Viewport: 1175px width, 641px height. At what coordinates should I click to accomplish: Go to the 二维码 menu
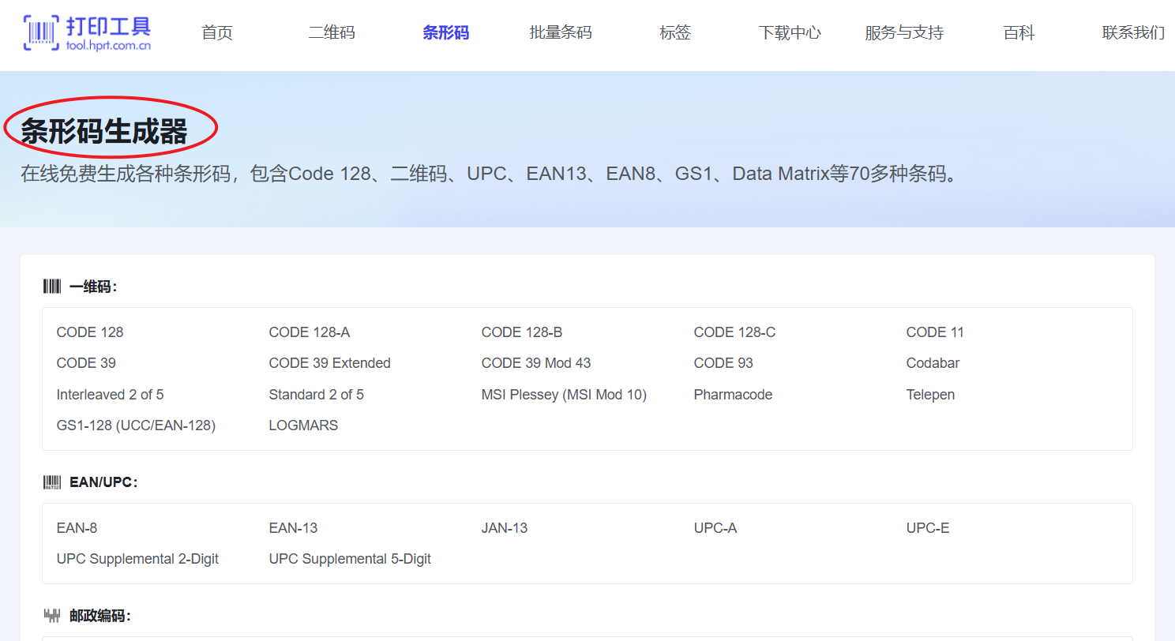pyautogui.click(x=332, y=33)
